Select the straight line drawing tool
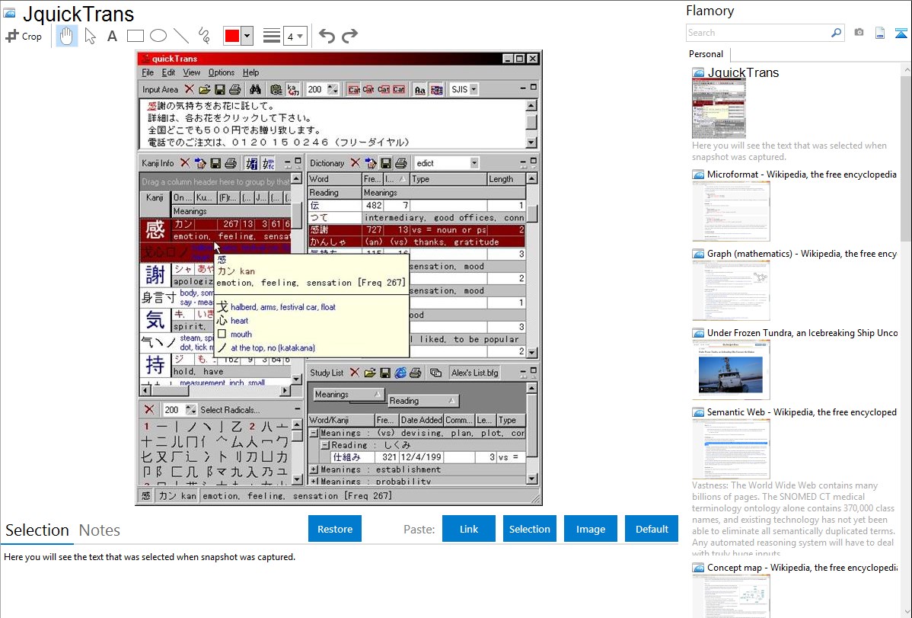Screen dimensions: 912x618 181,36
